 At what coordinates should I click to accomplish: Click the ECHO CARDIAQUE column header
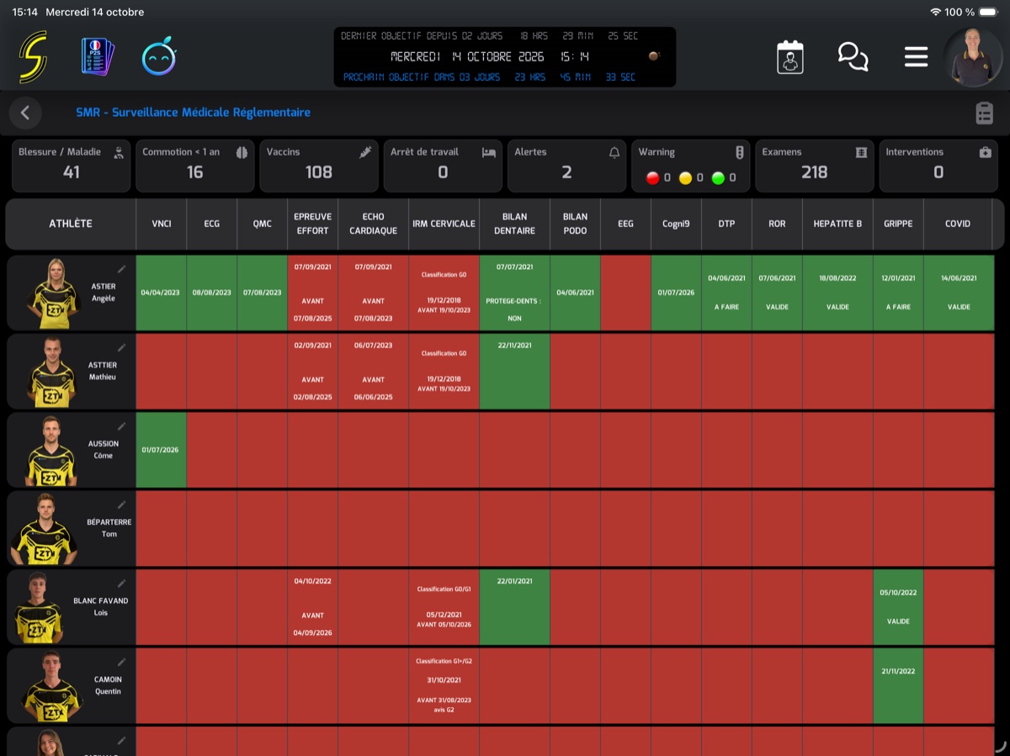(374, 224)
